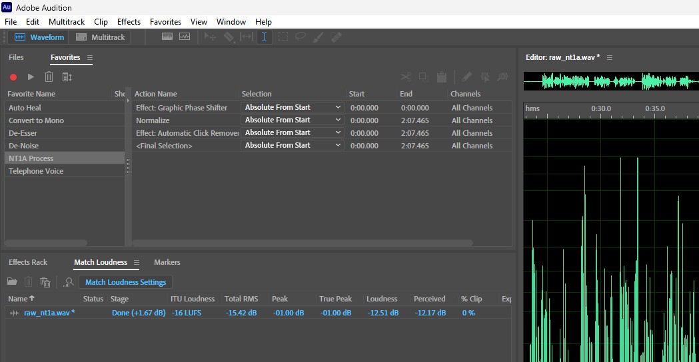This screenshot has width=699, height=362.
Task: Open Selection dropdown for Normalize action
Action: tap(293, 120)
